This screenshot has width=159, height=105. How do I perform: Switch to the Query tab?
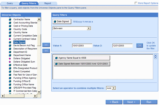click(x=10, y=3)
